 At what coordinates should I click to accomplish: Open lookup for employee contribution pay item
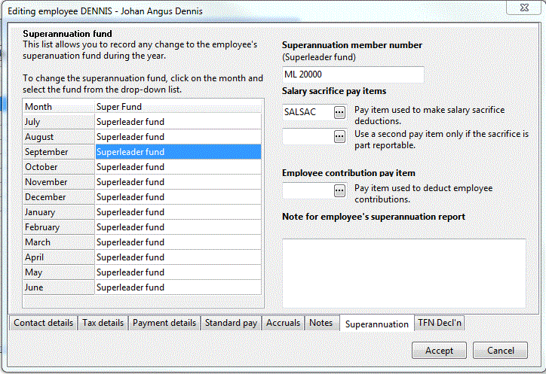pos(339,190)
